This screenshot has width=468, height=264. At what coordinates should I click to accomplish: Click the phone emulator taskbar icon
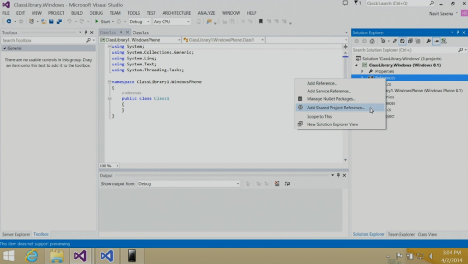(x=132, y=256)
